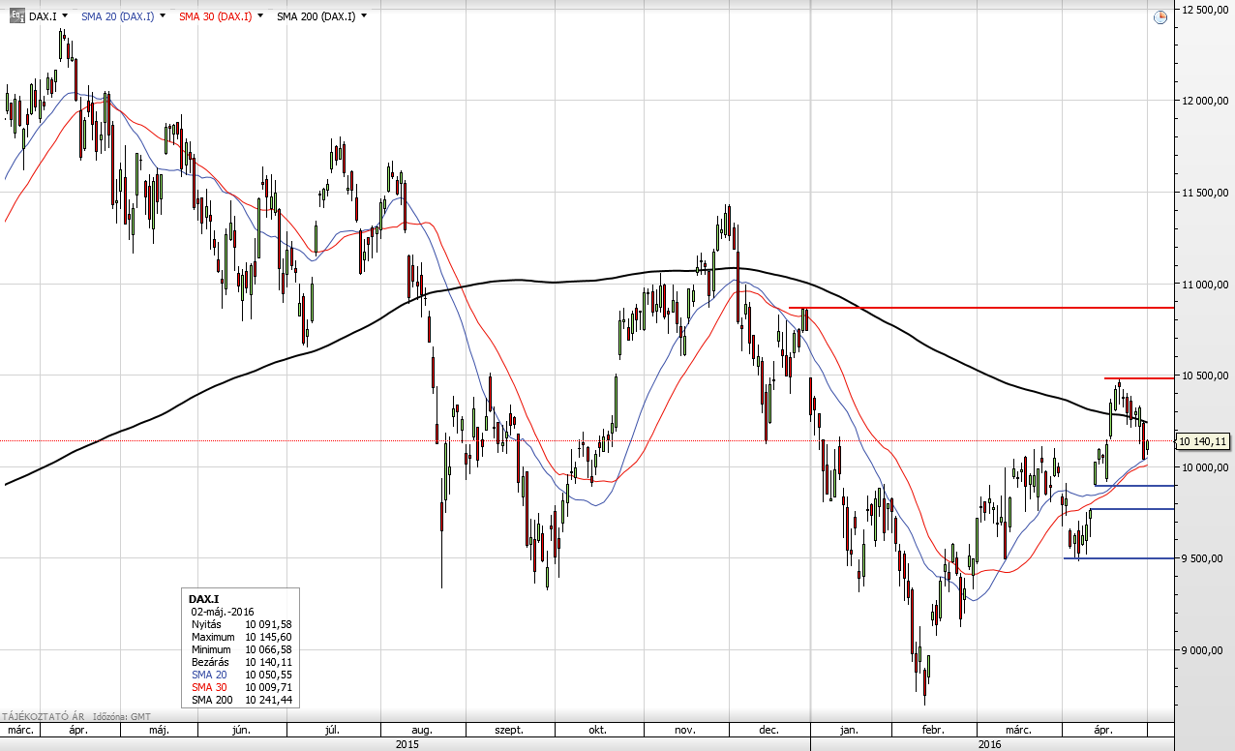Open the SMA 20 (DAX.I) dropdown arrow
The height and width of the screenshot is (751, 1235).
click(x=162, y=16)
